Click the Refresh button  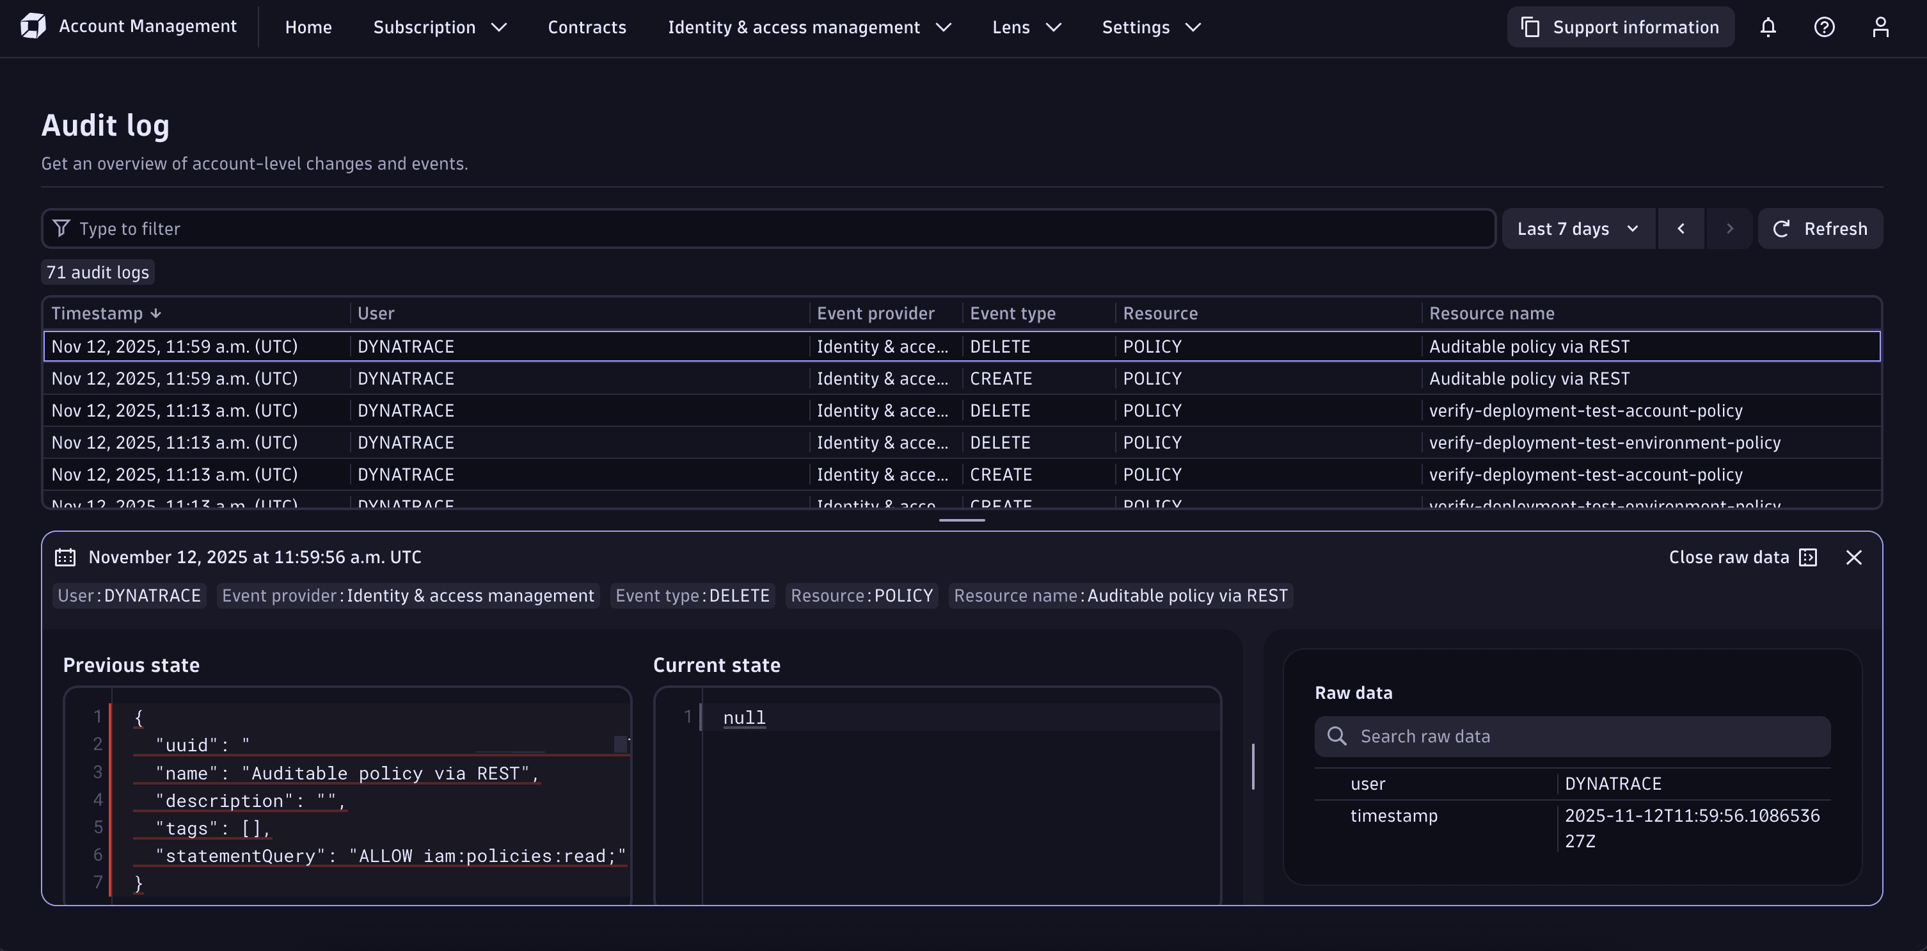tap(1821, 228)
